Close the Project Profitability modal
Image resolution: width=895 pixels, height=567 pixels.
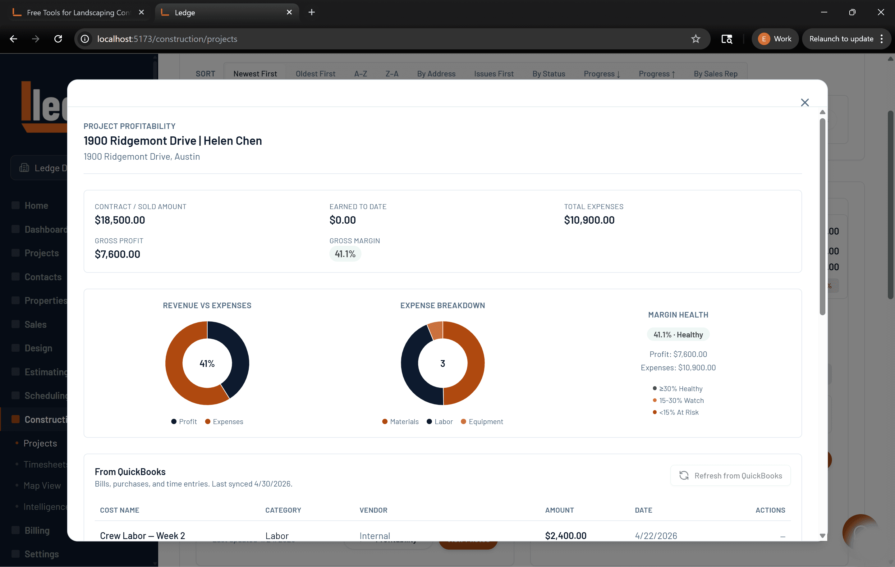point(805,103)
